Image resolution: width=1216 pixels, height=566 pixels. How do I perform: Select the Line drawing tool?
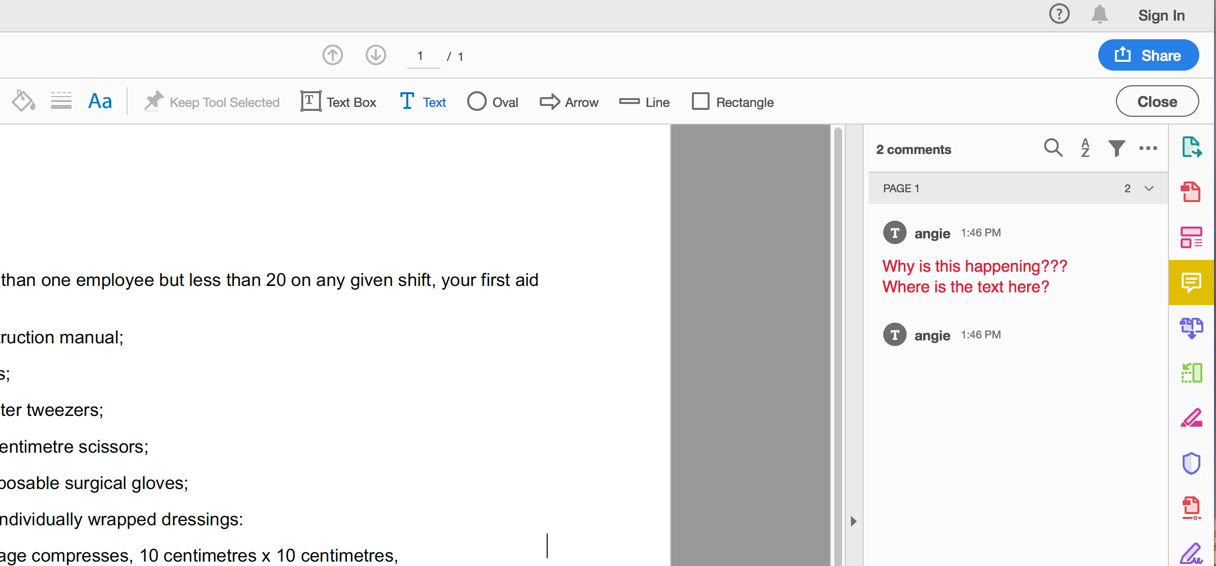pyautogui.click(x=644, y=102)
